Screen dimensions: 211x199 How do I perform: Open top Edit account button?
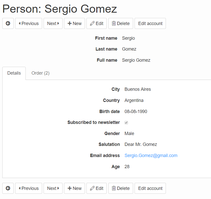[150, 23]
